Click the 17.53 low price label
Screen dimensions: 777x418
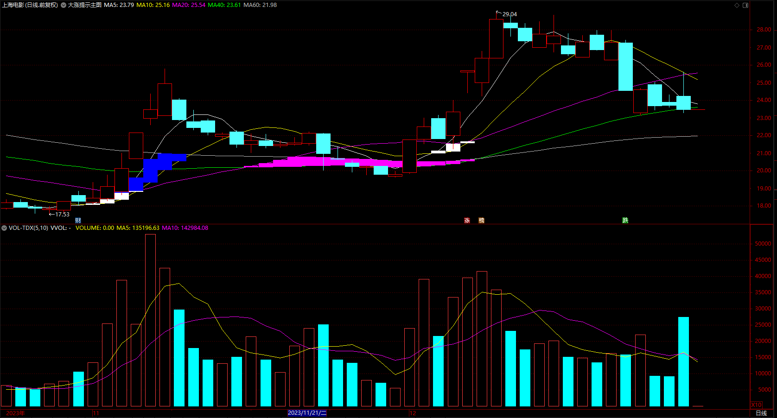pyautogui.click(x=62, y=215)
